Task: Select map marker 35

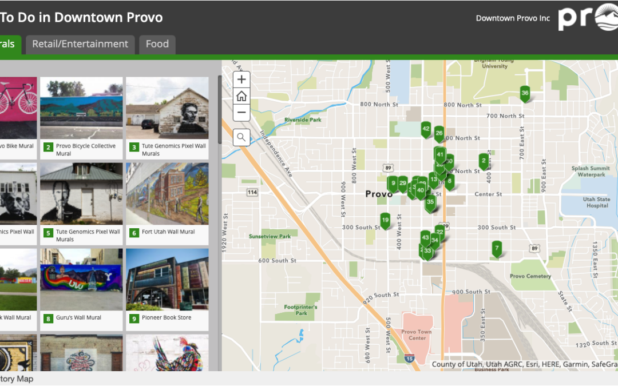Action: [x=430, y=202]
